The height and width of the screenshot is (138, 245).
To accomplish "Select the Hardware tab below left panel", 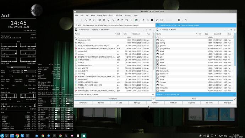I will pyautogui.click(x=113, y=99).
